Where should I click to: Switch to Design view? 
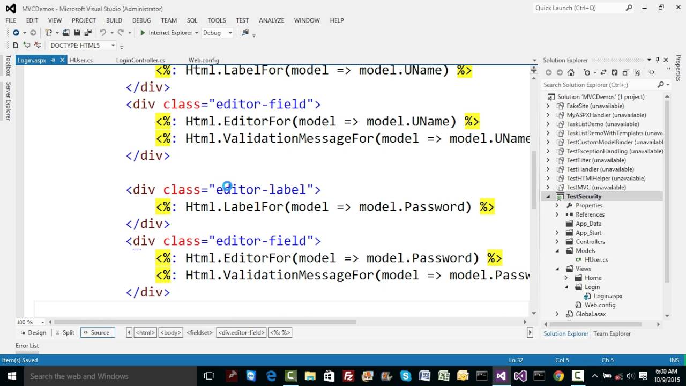(x=33, y=332)
